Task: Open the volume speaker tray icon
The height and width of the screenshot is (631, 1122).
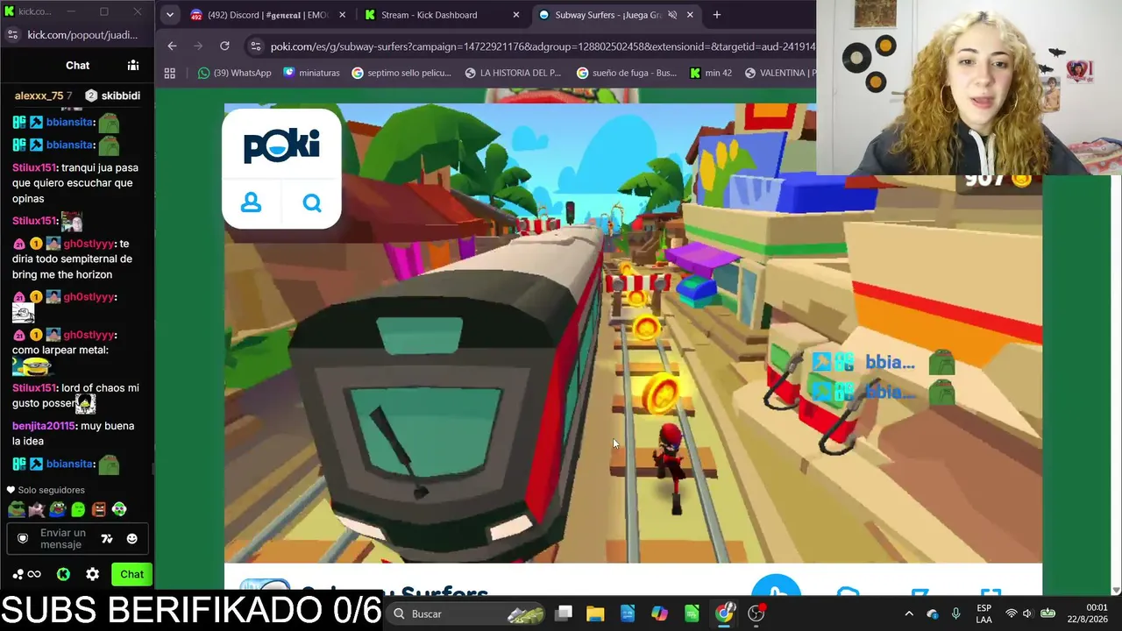Action: (1027, 613)
